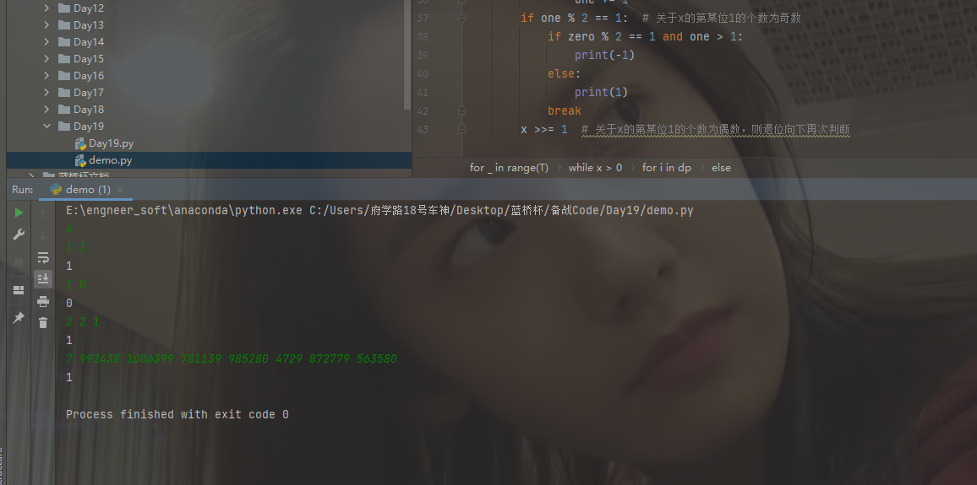Click code 'print(1)' on line 41
Viewport: 977px width, 485px height.
601,92
